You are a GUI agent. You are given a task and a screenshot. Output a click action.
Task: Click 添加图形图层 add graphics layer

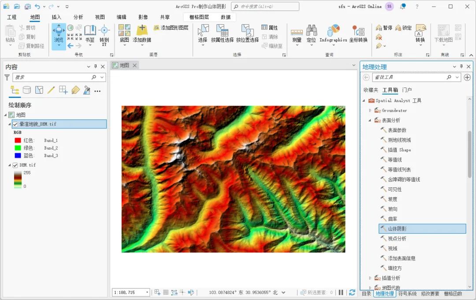pos(171,28)
